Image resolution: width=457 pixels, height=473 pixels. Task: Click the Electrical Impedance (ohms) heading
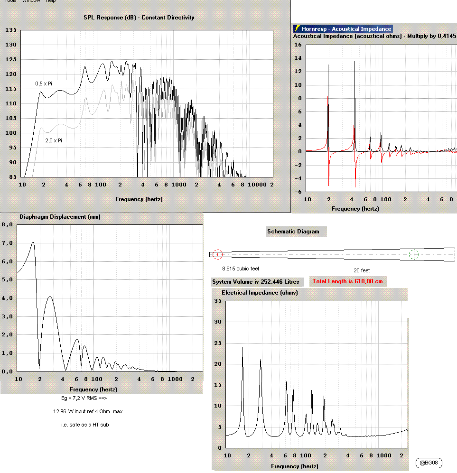pos(260,293)
